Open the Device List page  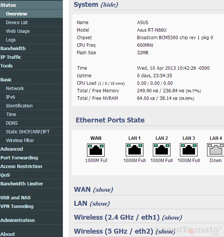(x=31, y=22)
